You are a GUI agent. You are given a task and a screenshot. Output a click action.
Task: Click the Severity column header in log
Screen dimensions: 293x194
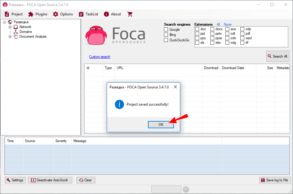[62, 141]
